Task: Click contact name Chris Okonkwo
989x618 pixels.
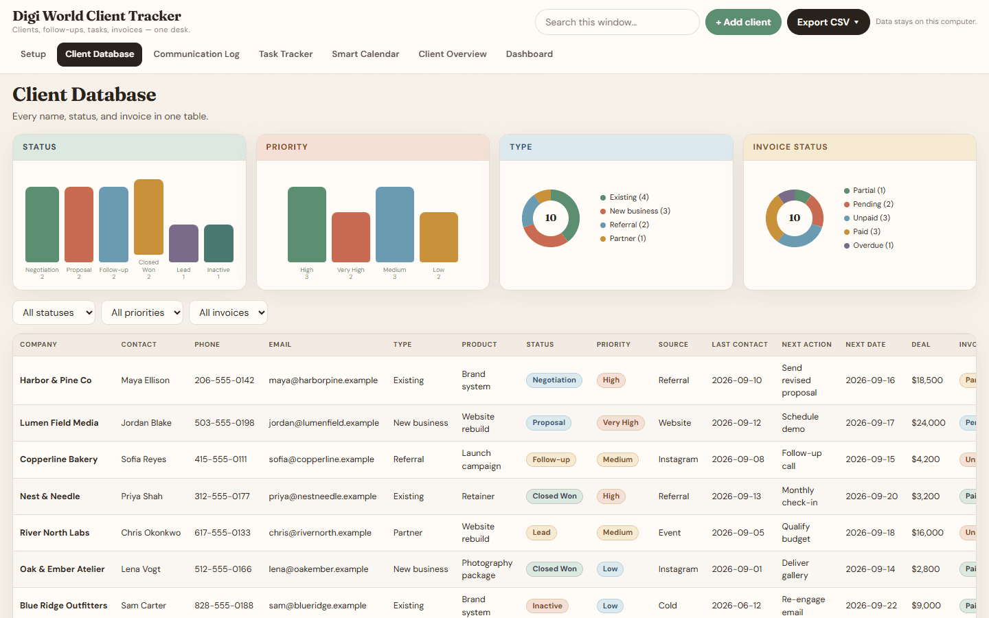Action: point(151,533)
